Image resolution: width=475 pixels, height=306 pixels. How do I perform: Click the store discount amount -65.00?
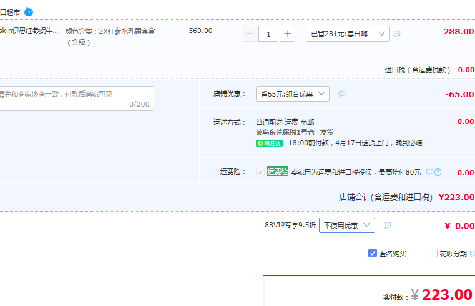459,94
